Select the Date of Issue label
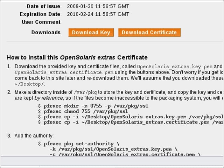 [x=43, y=6]
